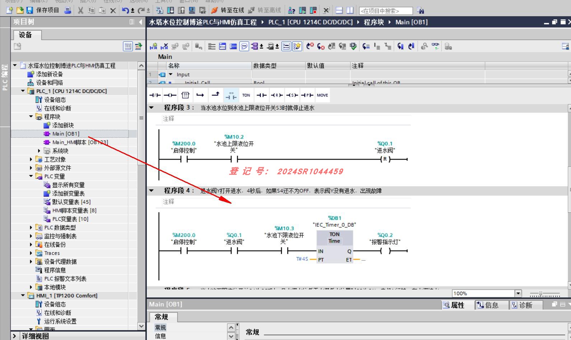Click project name in breadcrumb path

click(x=203, y=22)
